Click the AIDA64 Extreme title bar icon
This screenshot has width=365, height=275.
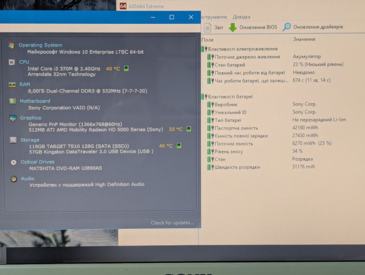click(x=123, y=6)
